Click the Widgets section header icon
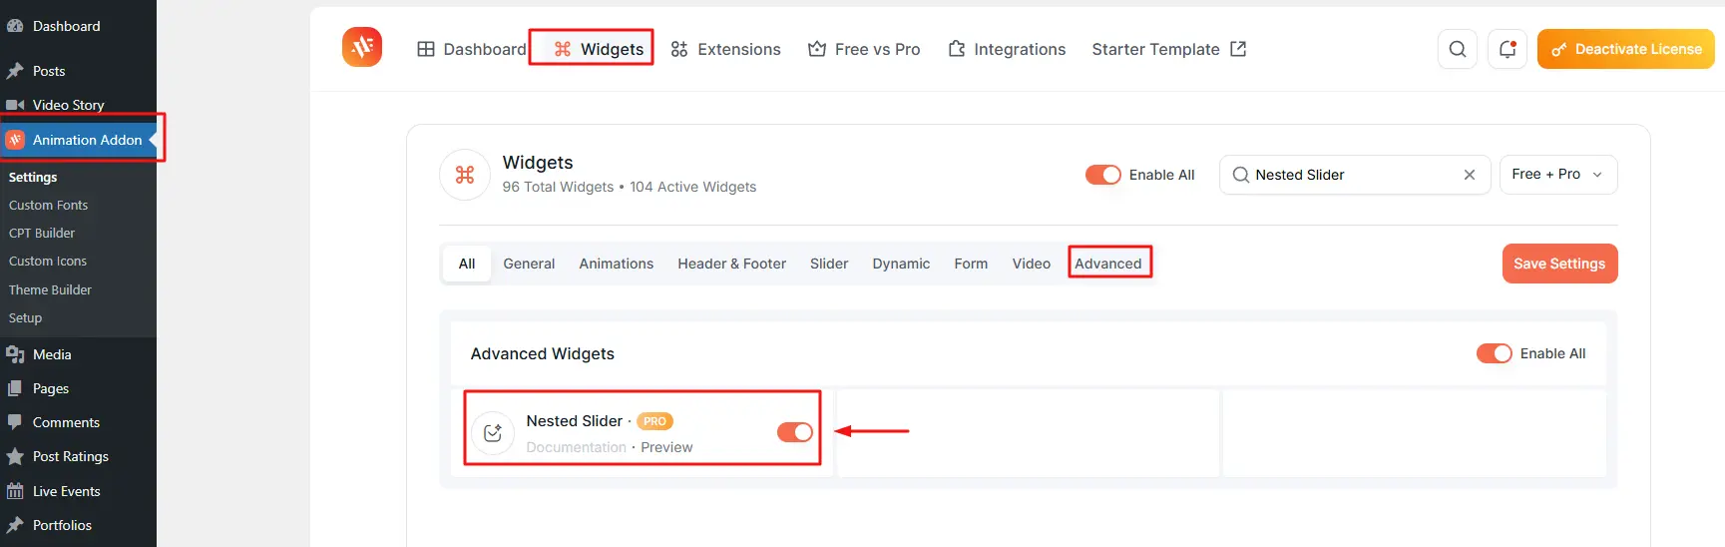Screen dimensions: 1725x547 [465, 175]
